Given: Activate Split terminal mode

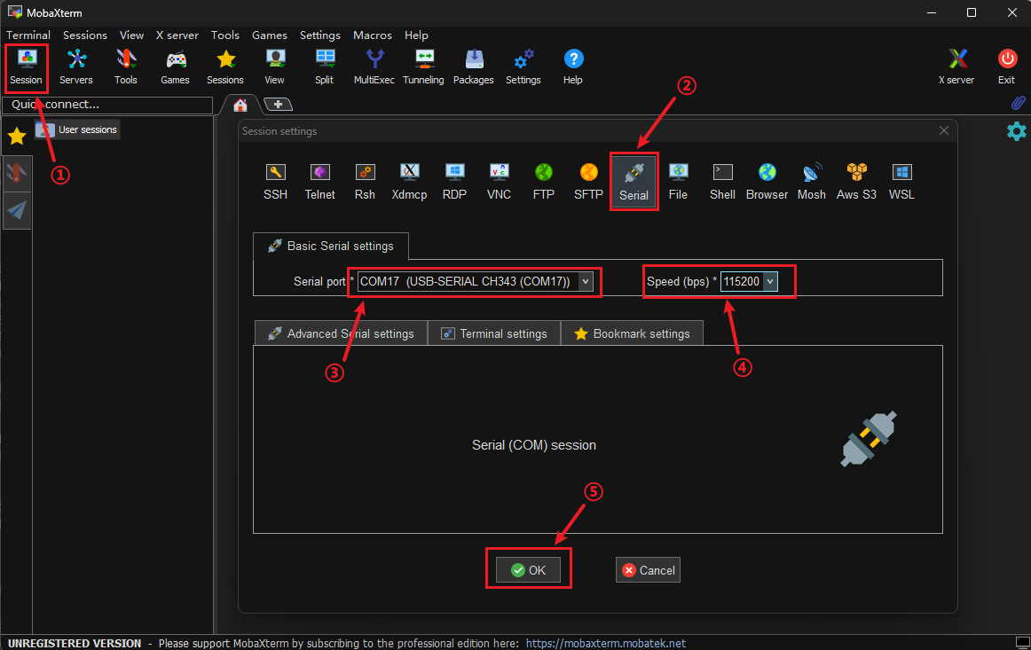Looking at the screenshot, I should click(324, 67).
